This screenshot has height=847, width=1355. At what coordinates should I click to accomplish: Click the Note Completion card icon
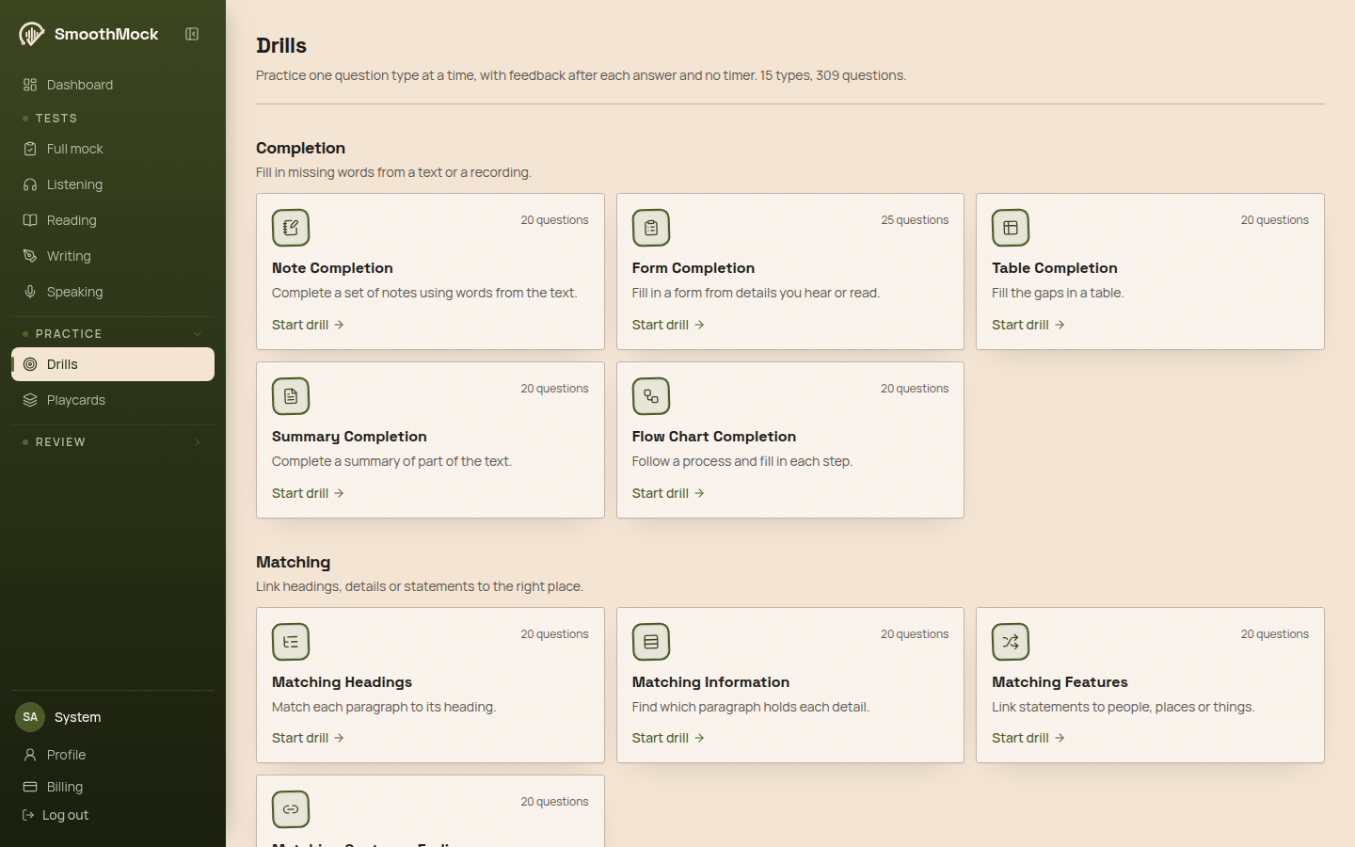[x=291, y=228]
